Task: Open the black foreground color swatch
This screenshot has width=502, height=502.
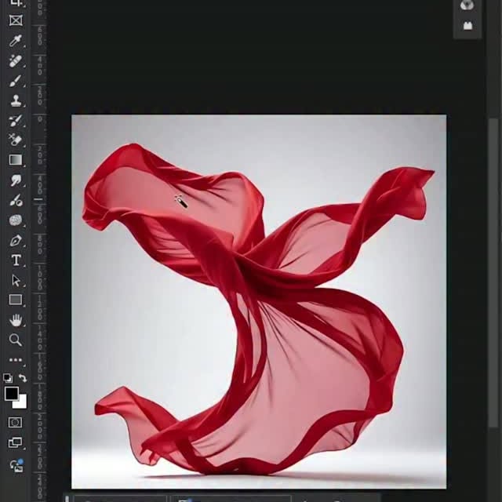Action: [x=11, y=394]
